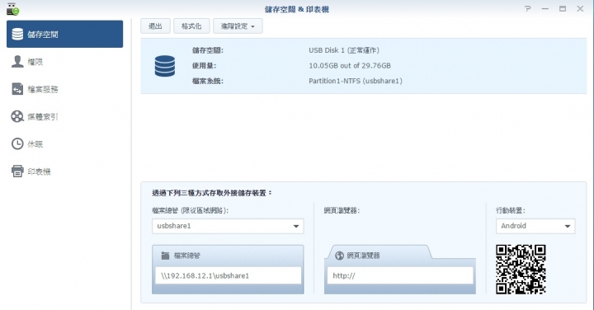
Task: Click the film reel icon beside 媒體索引
Action: 17,116
